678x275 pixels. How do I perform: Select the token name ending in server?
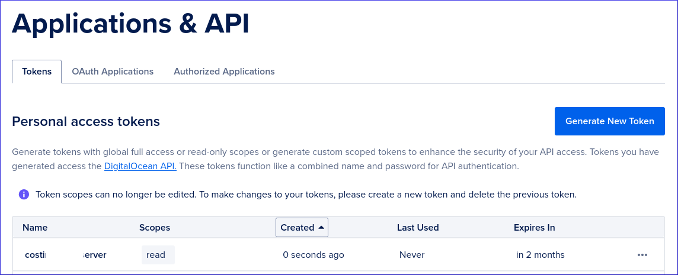[x=66, y=255]
